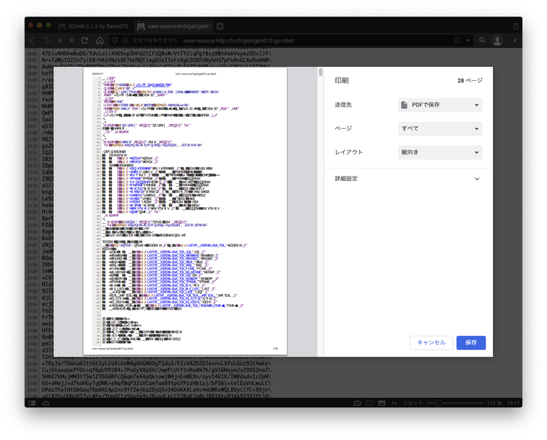
Task: Go to the home page icon
Action: [99, 41]
